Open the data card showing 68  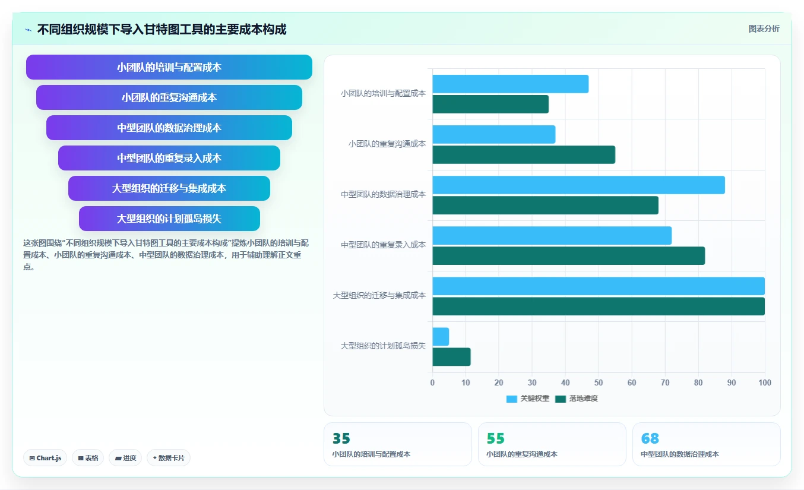[707, 444]
